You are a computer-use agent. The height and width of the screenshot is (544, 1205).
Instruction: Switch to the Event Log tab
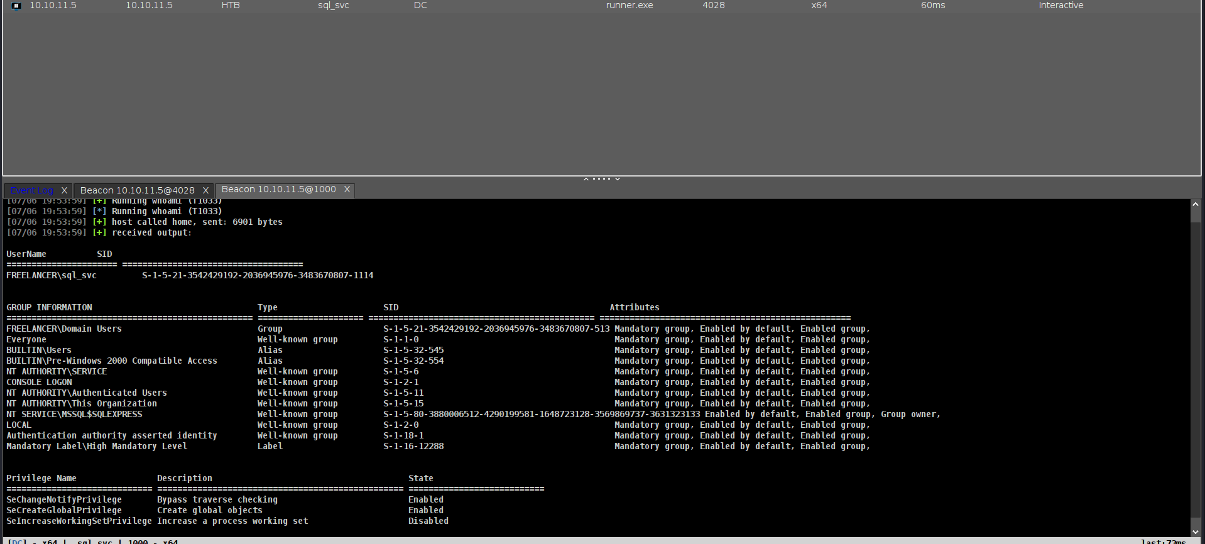click(x=32, y=190)
